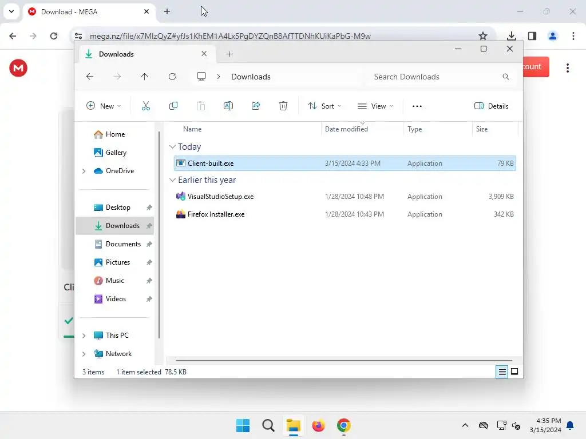Launch Firefox from the taskbar
This screenshot has width=586, height=439.
[x=318, y=425]
